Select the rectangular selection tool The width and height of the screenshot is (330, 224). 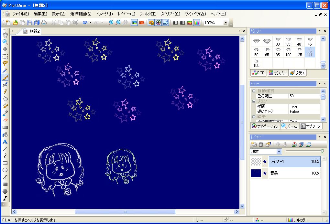pos(5,56)
